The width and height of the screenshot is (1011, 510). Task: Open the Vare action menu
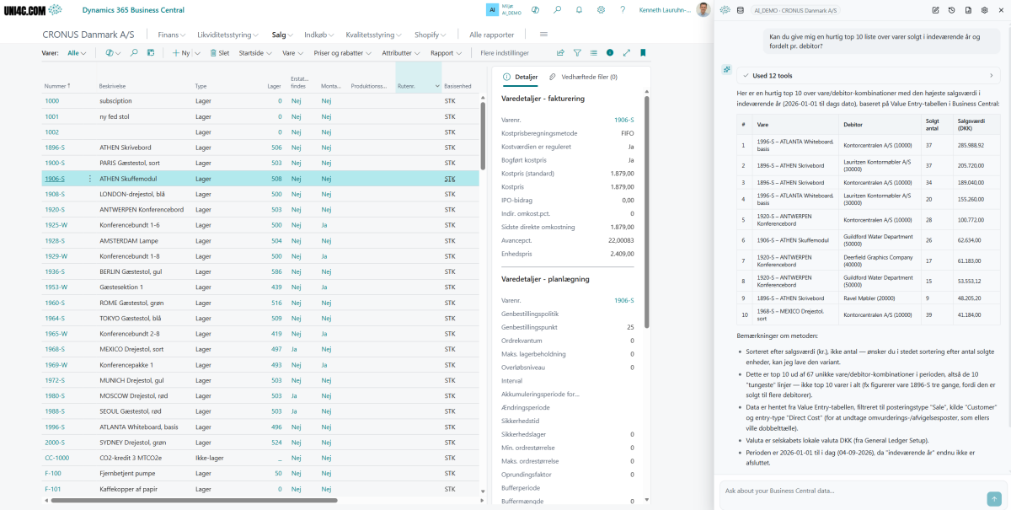click(x=293, y=52)
